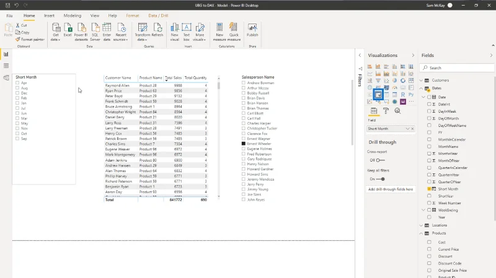Uncheck Ernest Wheeler salesperson
496x278 pixels.
point(244,144)
